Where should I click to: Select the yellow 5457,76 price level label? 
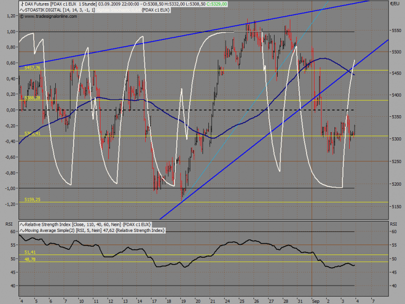coord(32,68)
